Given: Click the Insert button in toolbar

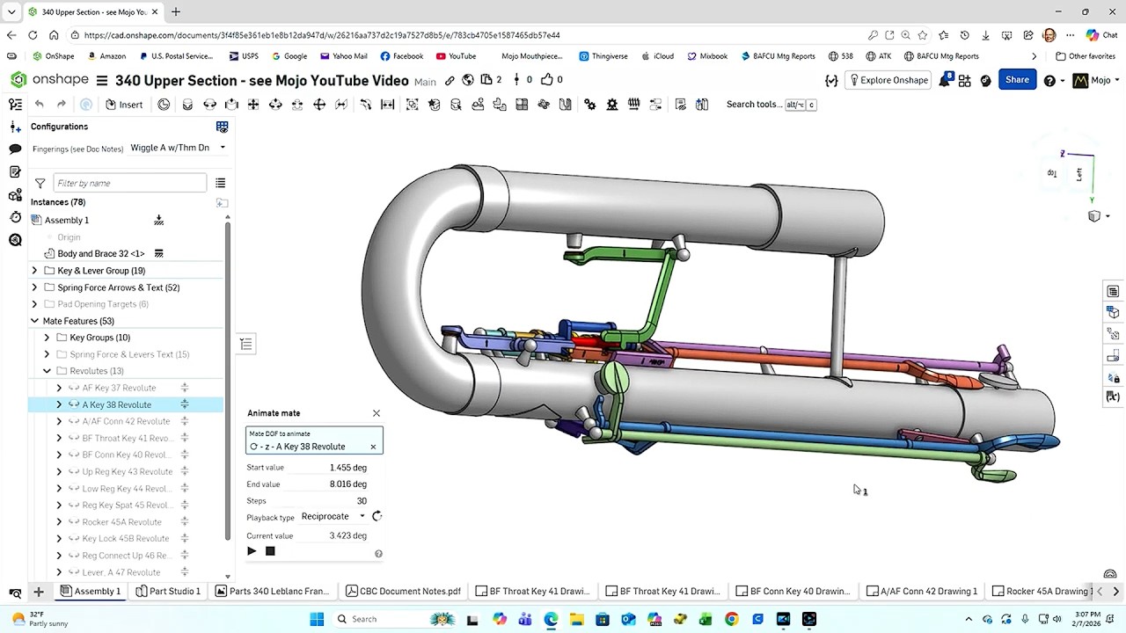Looking at the screenshot, I should click(x=124, y=104).
